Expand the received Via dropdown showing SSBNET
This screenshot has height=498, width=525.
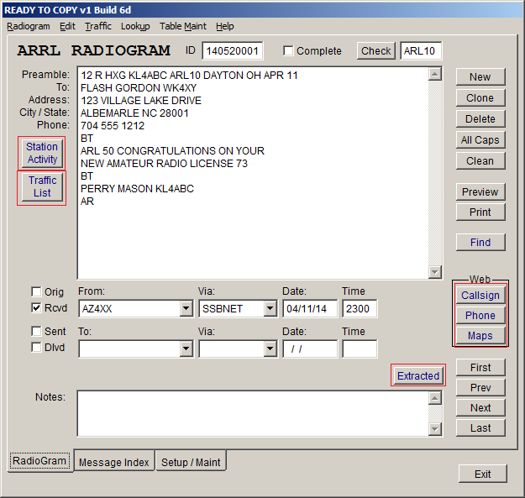click(270, 308)
